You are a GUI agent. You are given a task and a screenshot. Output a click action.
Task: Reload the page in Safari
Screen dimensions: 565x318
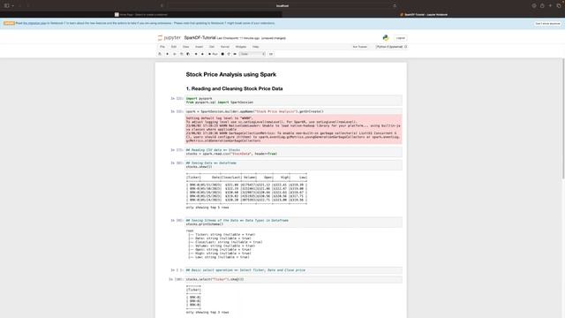[395, 6]
